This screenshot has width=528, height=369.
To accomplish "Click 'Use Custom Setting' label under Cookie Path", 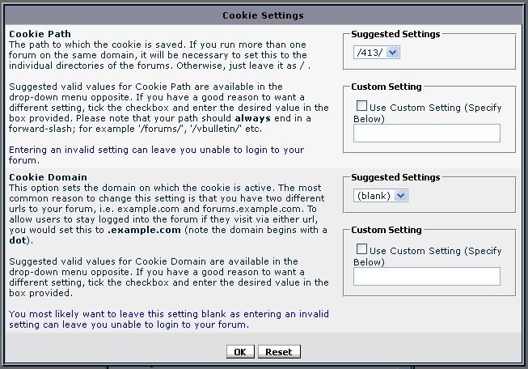I will pyautogui.click(x=435, y=108).
